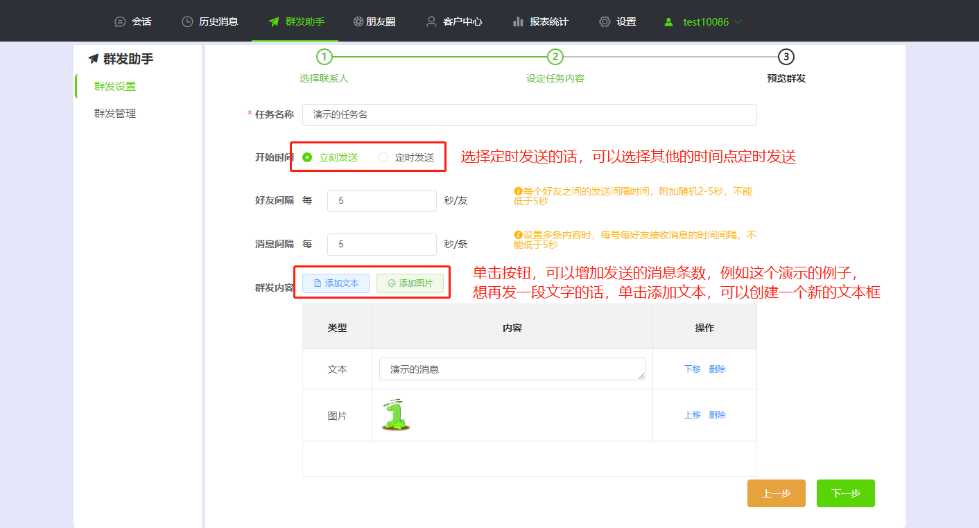Click the 消息间隔 seconds input field

tap(382, 245)
